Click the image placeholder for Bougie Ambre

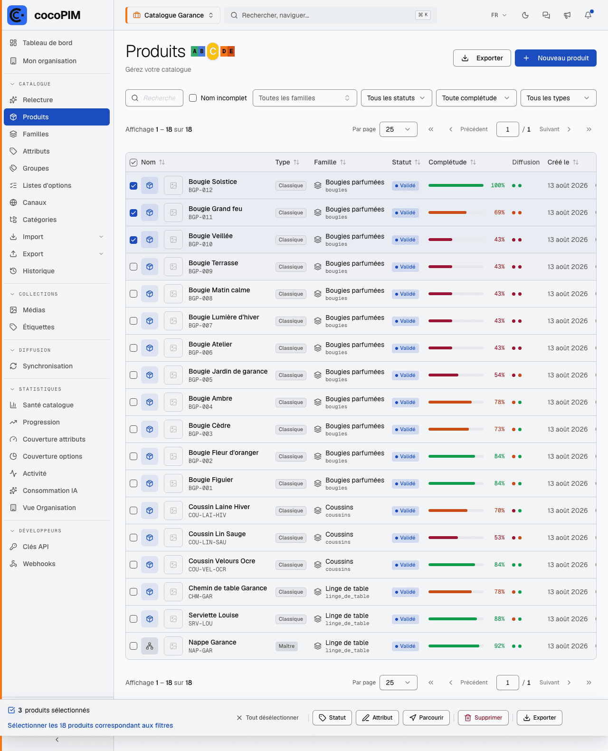coord(173,402)
